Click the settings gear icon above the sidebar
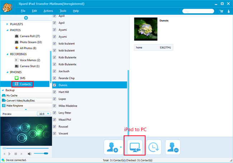Screen dimensions: 233x163 (26, 18)
